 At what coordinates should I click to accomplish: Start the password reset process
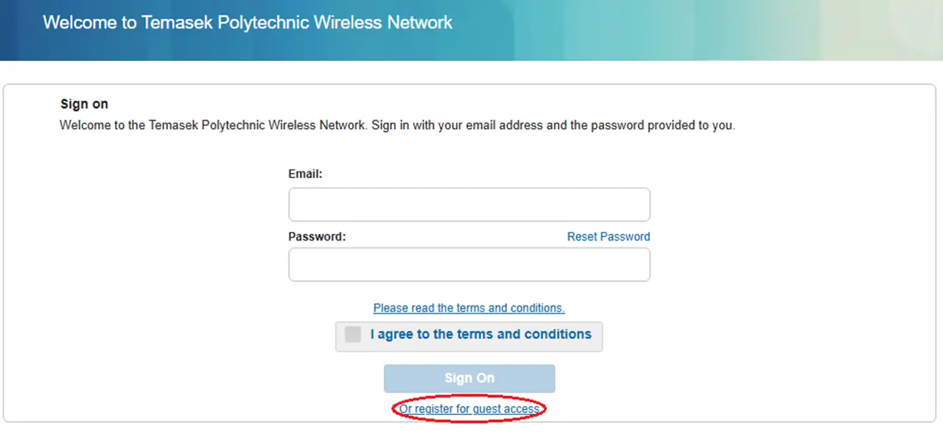pyautogui.click(x=608, y=236)
